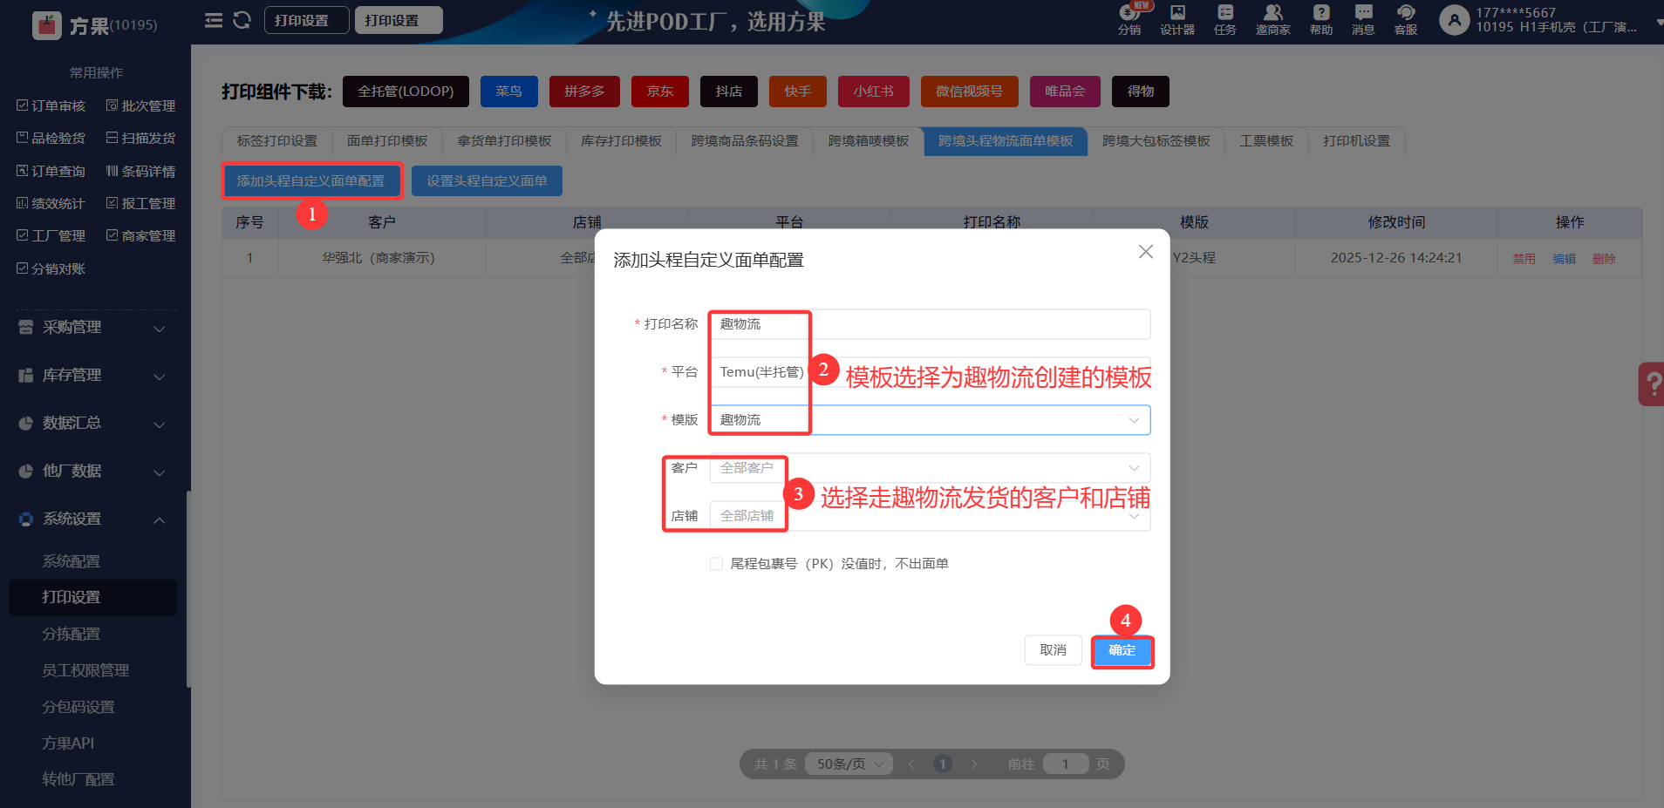Expand the 库存管理 sidebar menu

coord(92,376)
